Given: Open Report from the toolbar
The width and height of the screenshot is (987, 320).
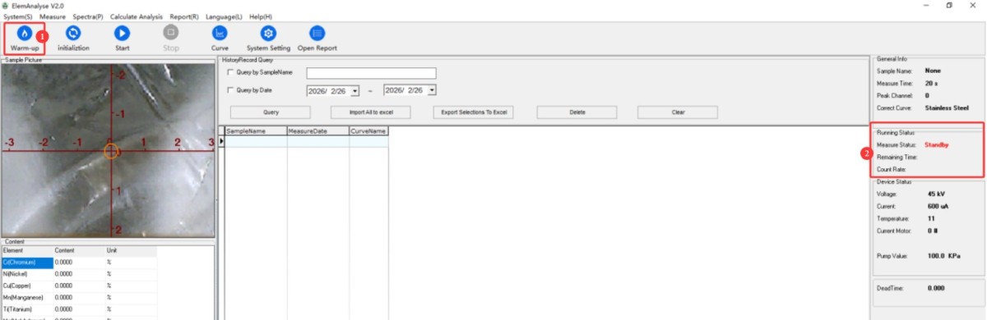Looking at the screenshot, I should click(317, 39).
